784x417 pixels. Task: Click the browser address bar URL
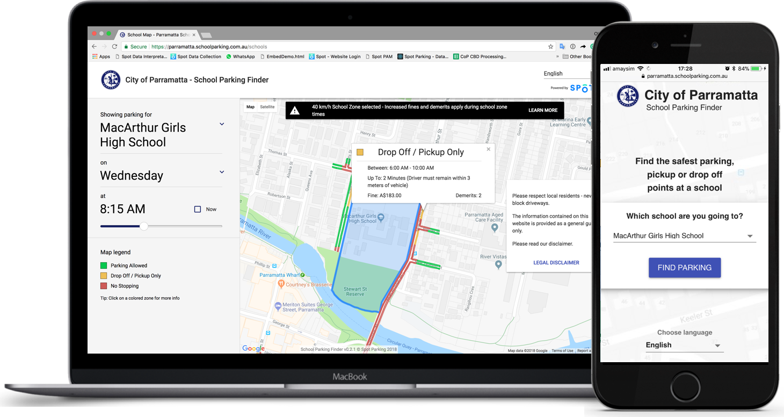tap(209, 47)
